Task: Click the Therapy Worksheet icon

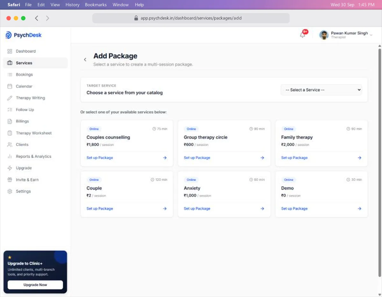Action: [10, 133]
